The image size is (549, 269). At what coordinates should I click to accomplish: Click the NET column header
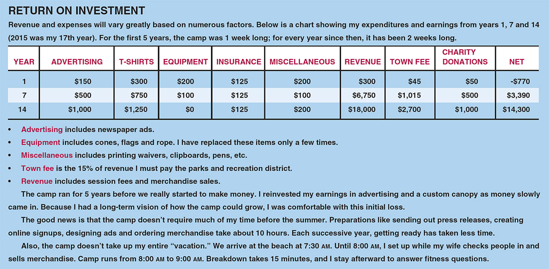(x=517, y=62)
